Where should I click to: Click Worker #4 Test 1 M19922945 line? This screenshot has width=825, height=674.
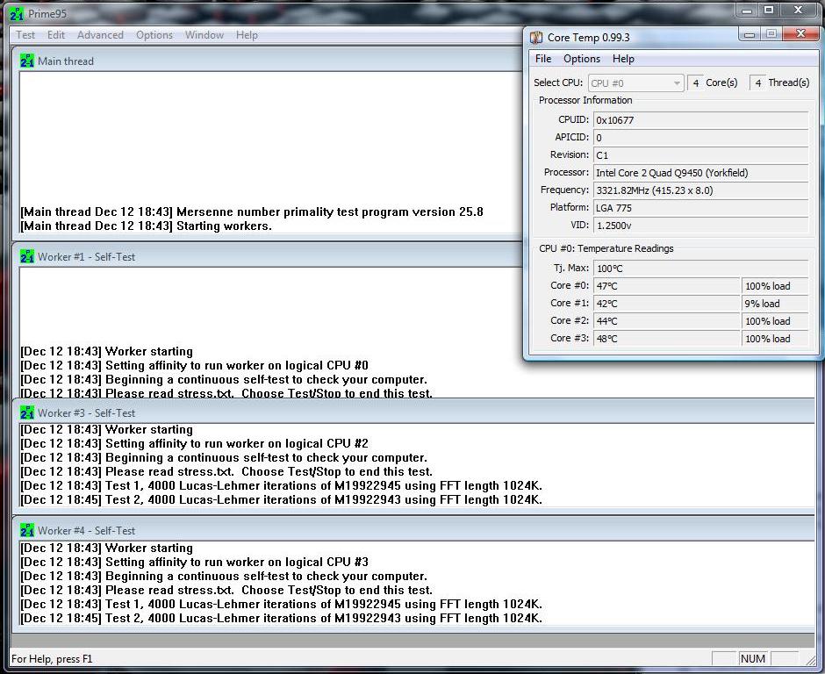coord(282,604)
